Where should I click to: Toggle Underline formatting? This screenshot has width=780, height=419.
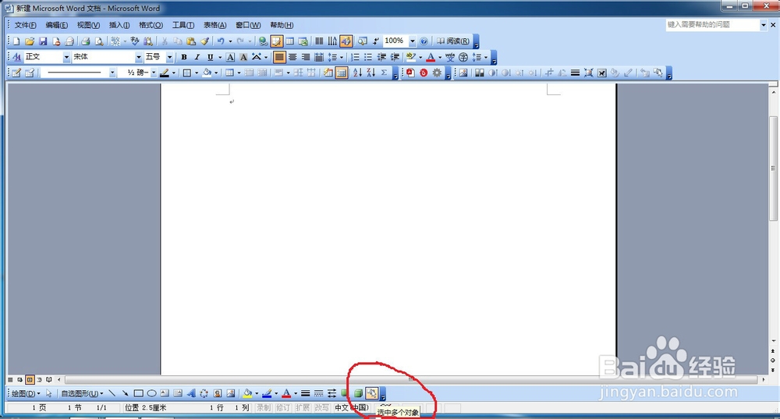pos(211,57)
